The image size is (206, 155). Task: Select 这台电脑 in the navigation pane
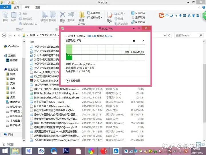(11, 69)
